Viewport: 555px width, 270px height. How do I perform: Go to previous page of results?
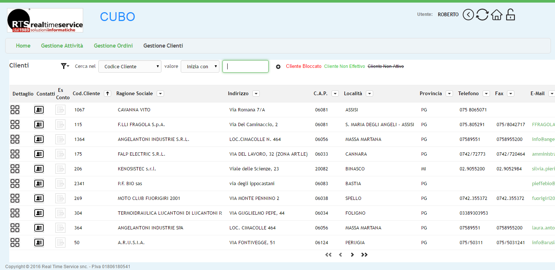point(340,255)
